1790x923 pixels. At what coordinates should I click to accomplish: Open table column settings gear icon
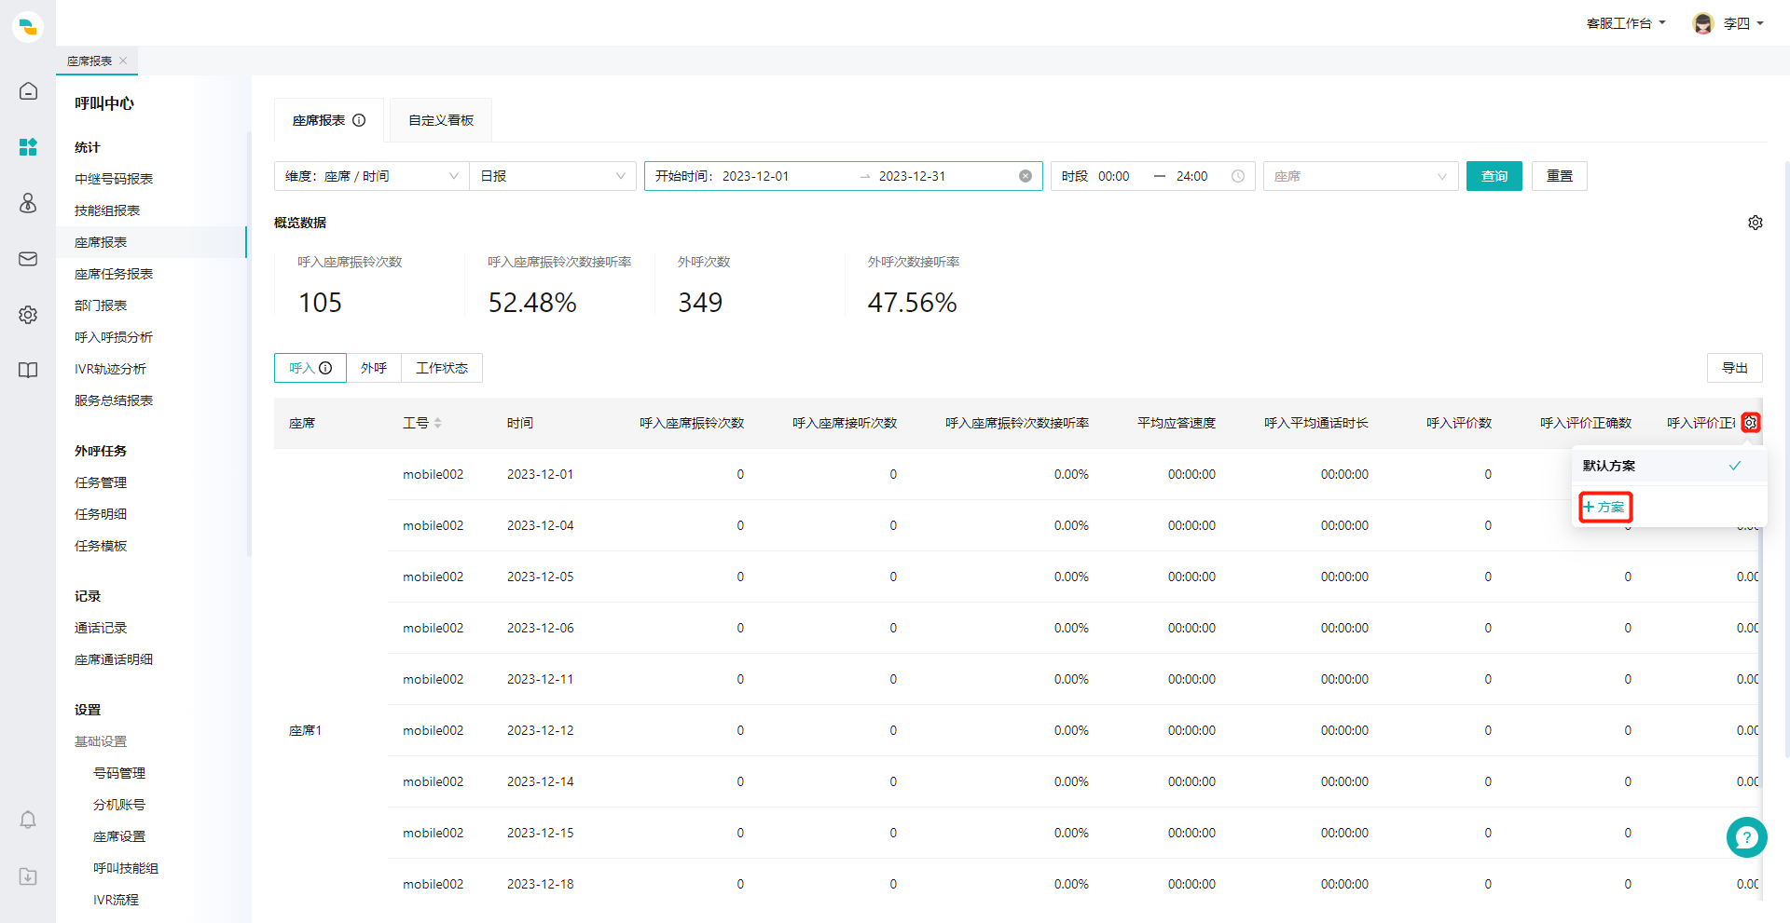[x=1751, y=423]
